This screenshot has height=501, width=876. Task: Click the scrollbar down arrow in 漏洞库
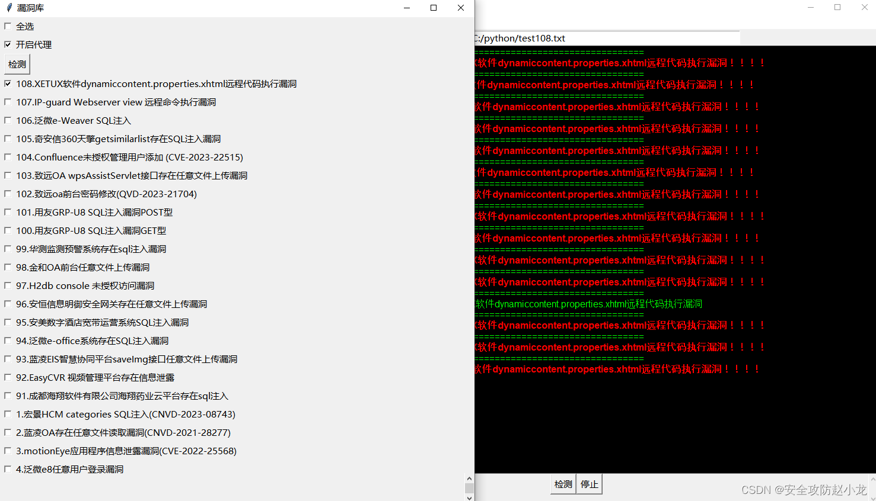(x=469, y=497)
